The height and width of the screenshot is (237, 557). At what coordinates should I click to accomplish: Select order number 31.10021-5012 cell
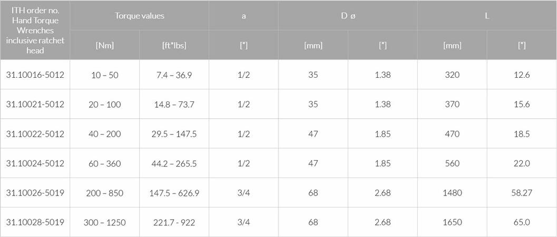coord(35,104)
